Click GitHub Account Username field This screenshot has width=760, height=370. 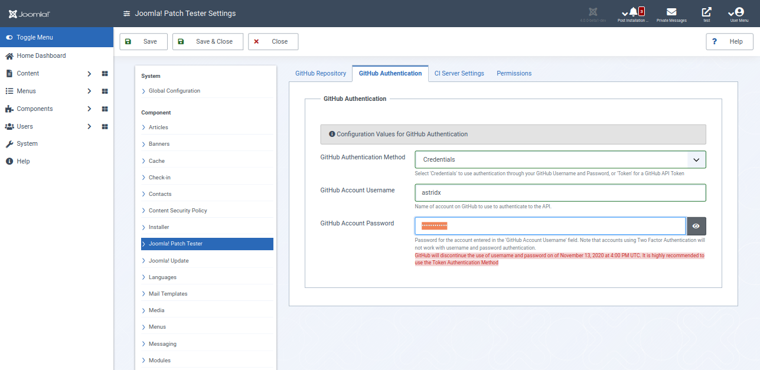(x=560, y=192)
